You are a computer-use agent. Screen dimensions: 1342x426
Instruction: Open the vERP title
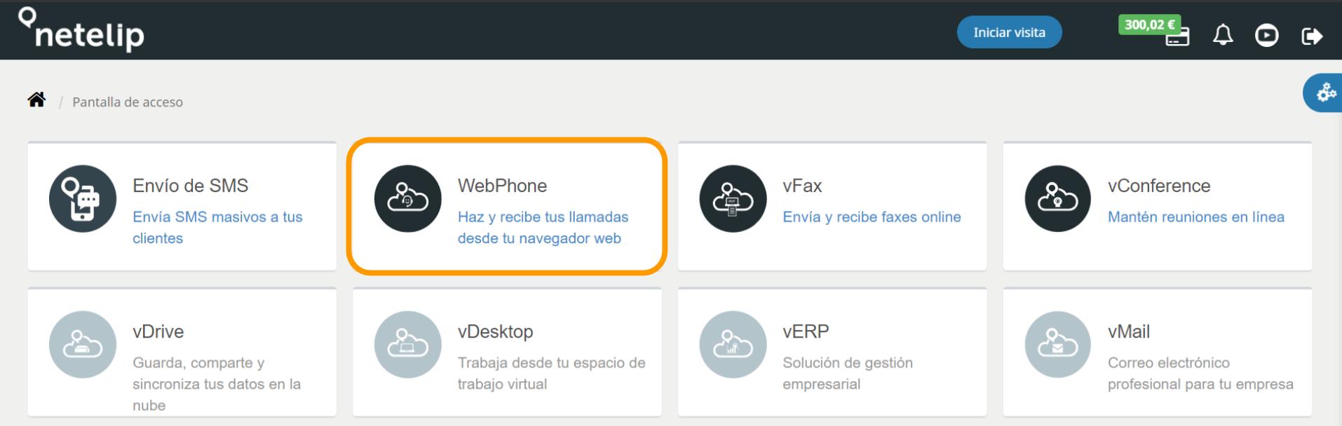click(806, 331)
